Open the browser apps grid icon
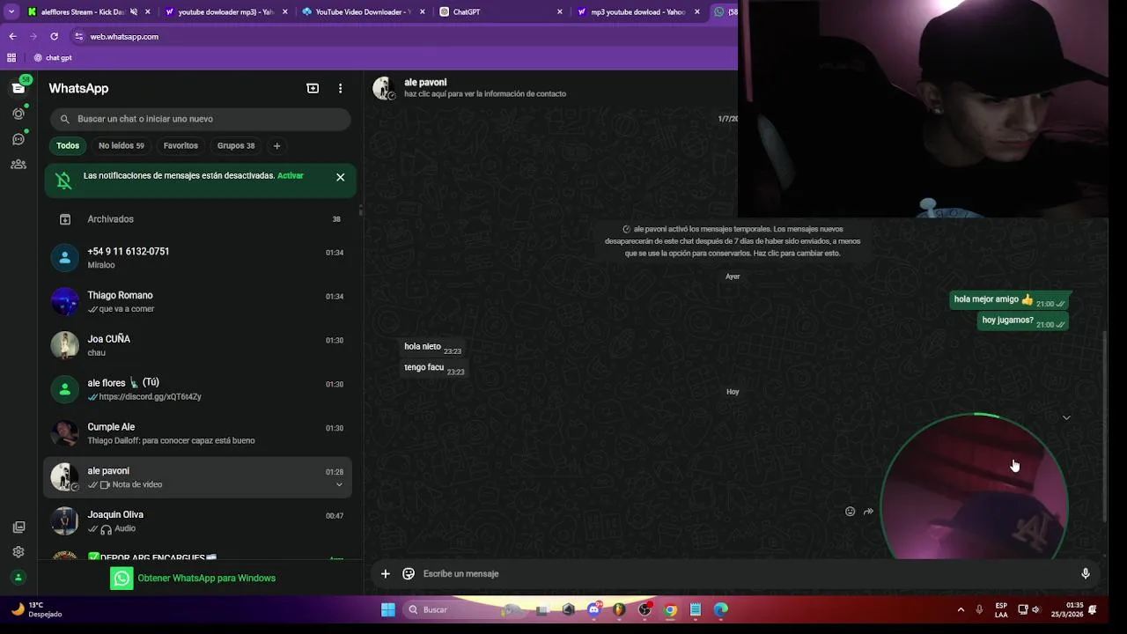The width and height of the screenshot is (1127, 634). click(11, 57)
